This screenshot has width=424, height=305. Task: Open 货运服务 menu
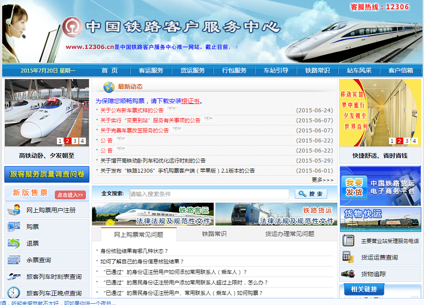(x=193, y=70)
